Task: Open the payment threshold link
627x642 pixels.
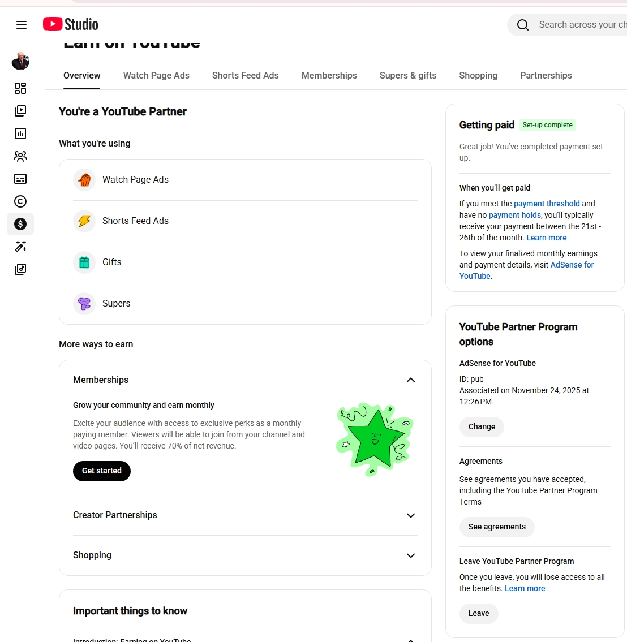Action: click(547, 204)
